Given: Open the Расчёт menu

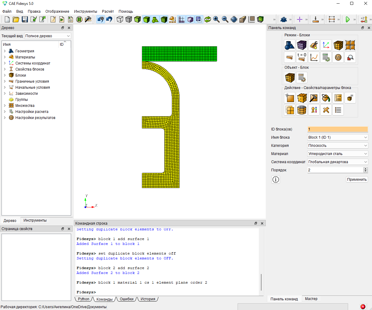Looking at the screenshot, I should (108, 12).
